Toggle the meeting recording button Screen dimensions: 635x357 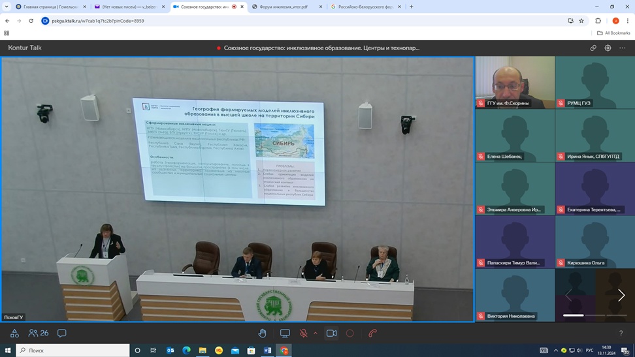click(x=350, y=333)
